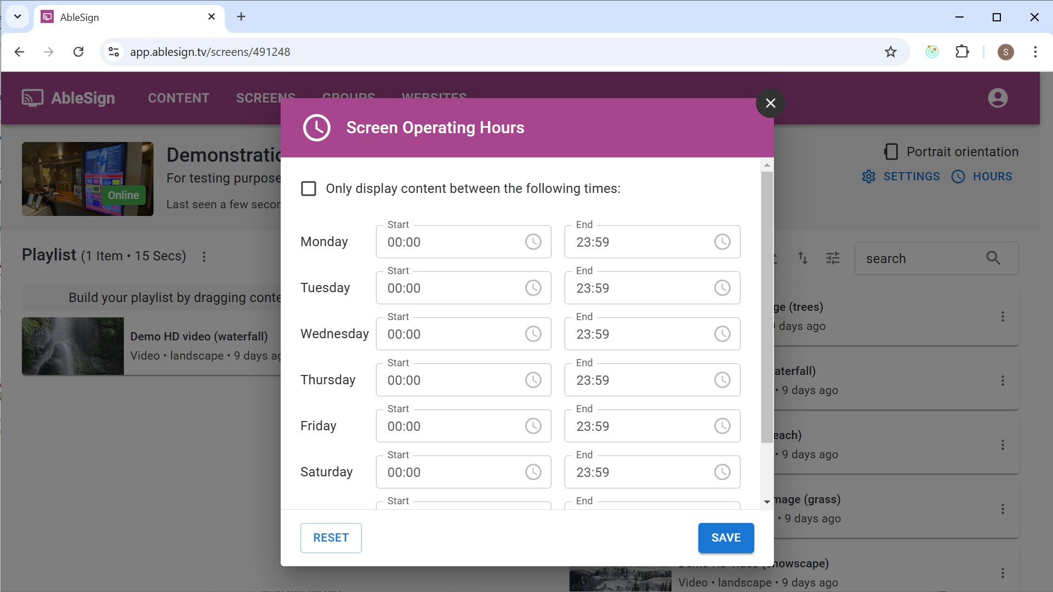Image resolution: width=1053 pixels, height=592 pixels.
Task: Open the content filter options icon
Action: 833,258
